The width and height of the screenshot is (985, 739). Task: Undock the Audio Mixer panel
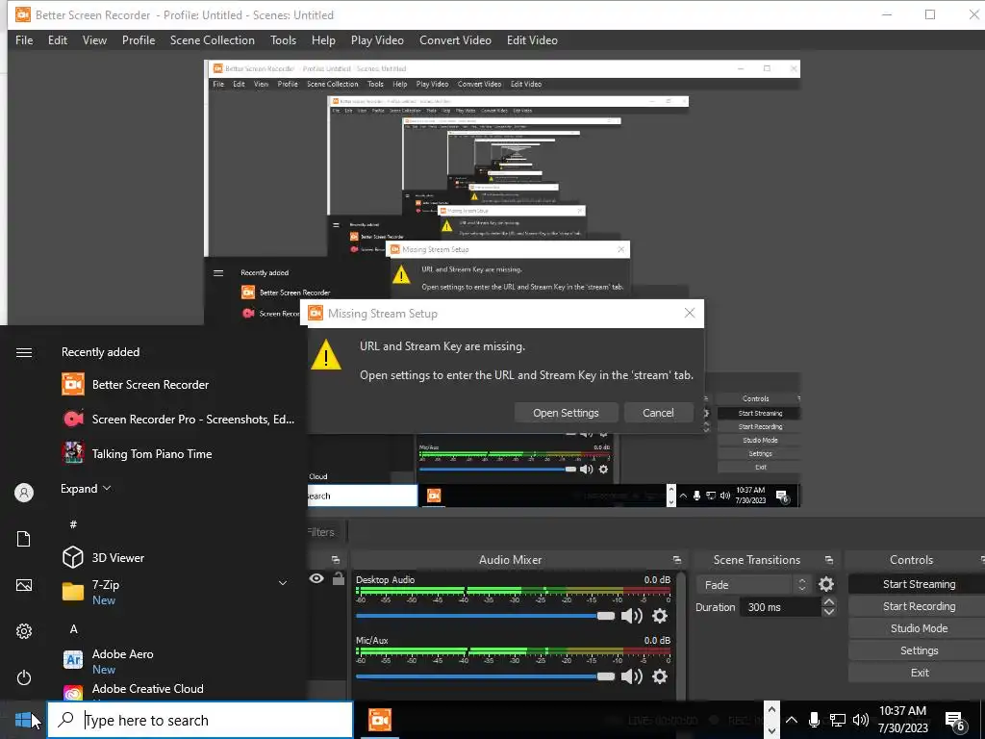coord(676,560)
